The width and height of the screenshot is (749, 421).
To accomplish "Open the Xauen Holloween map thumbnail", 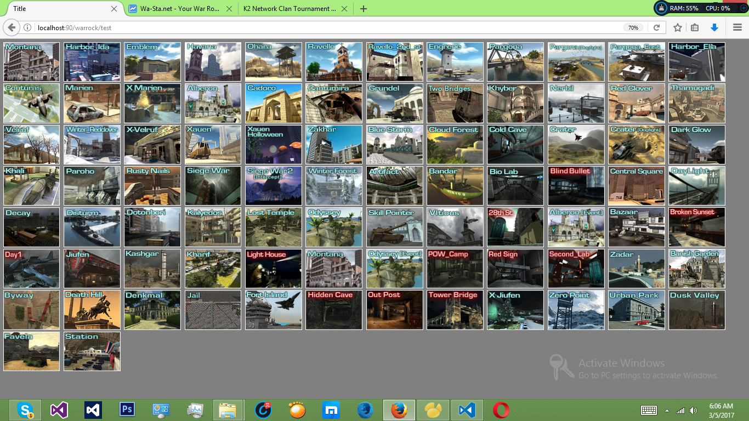I will 274,145.
